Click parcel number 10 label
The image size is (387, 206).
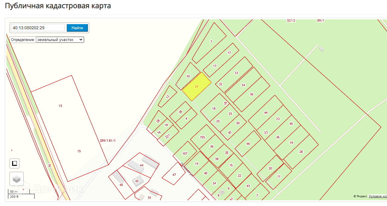(x=188, y=76)
